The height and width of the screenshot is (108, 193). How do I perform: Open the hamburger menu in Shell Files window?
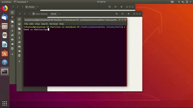(x=128, y=14)
